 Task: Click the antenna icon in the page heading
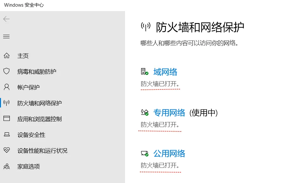coord(146,27)
